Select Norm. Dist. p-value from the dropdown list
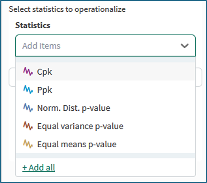Screen dimensions: 207x183 105,107
